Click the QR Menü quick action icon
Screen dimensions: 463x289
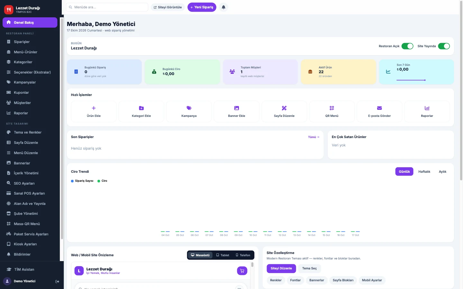pyautogui.click(x=332, y=108)
